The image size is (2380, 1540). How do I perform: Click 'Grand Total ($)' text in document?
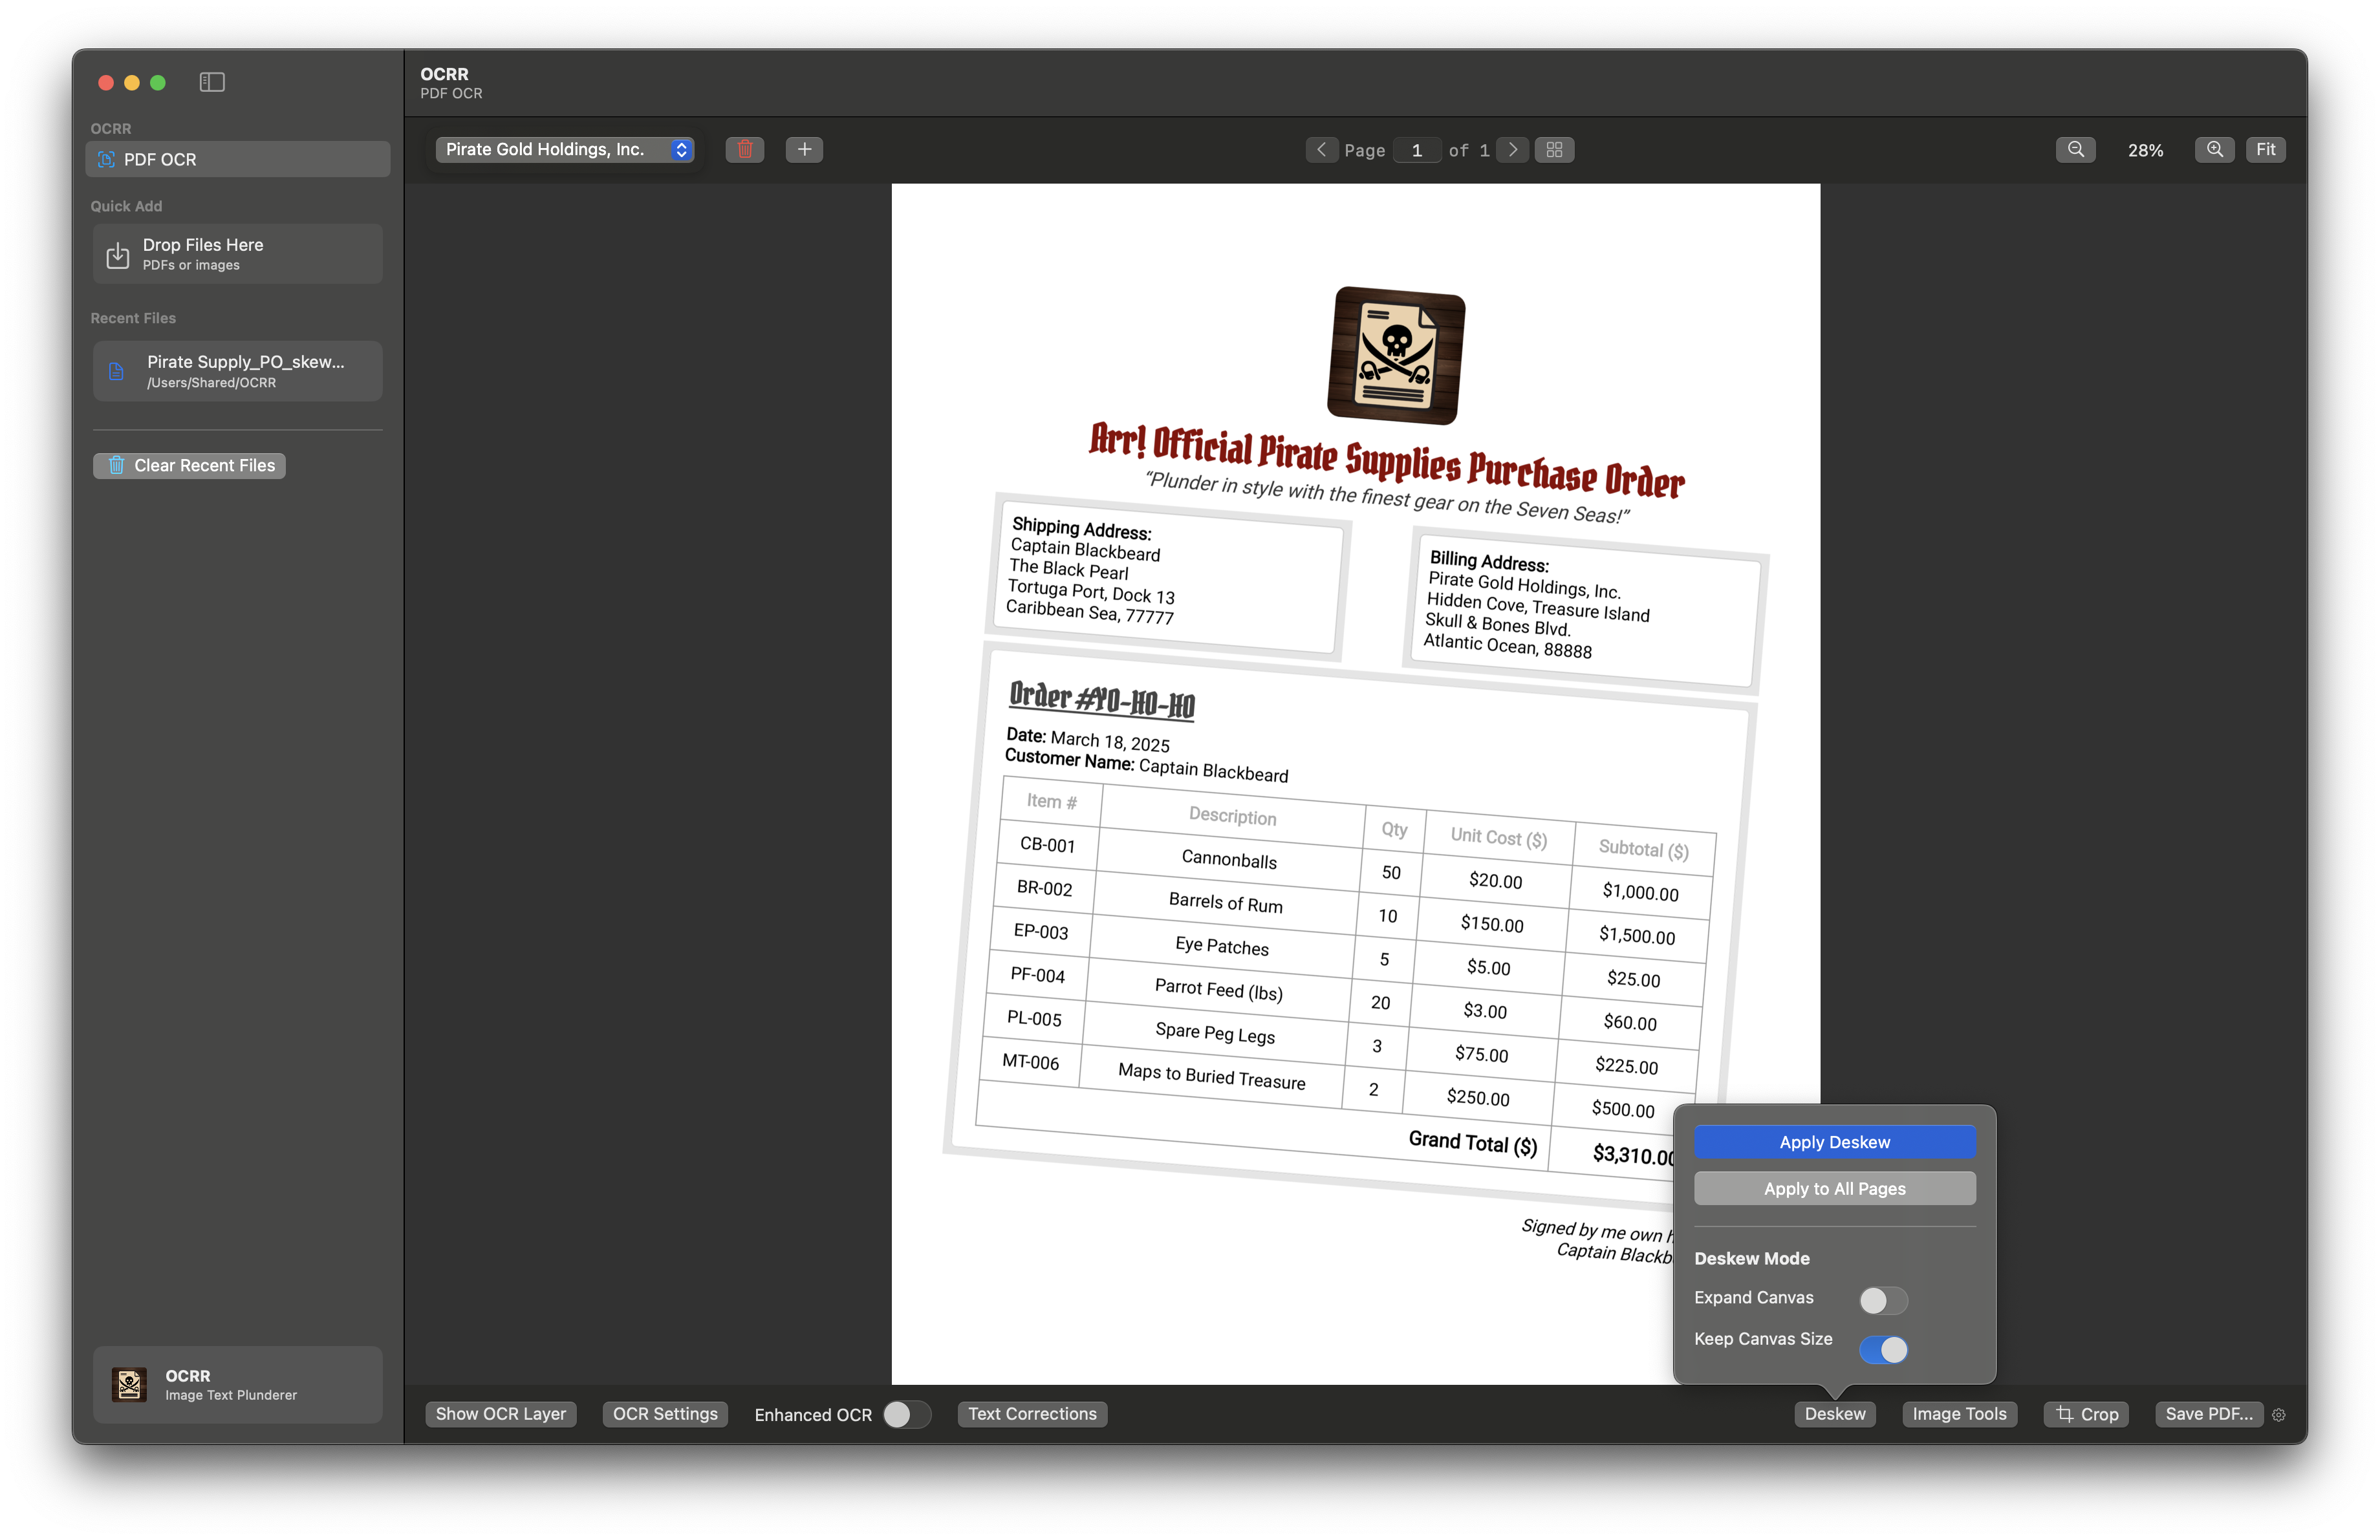1473,1142
